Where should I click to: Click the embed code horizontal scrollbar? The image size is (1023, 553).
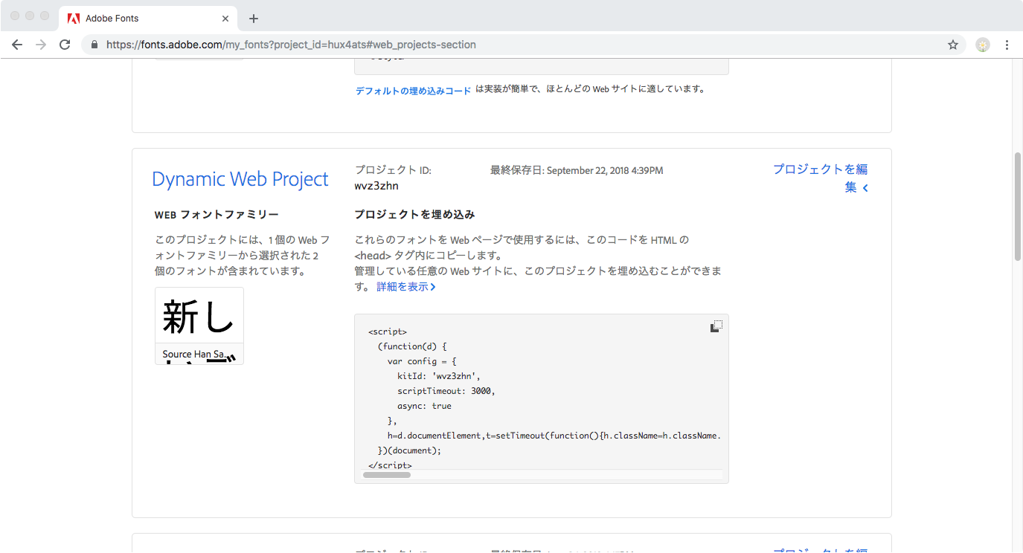(387, 474)
